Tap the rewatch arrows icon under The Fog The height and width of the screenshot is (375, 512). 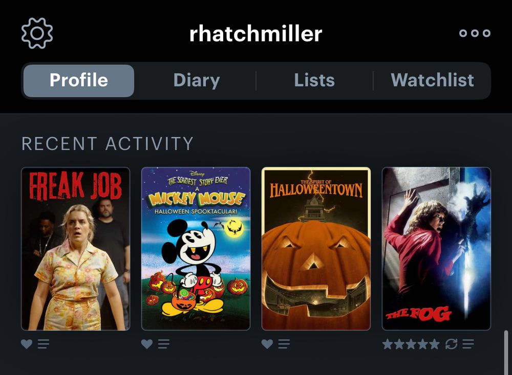451,344
